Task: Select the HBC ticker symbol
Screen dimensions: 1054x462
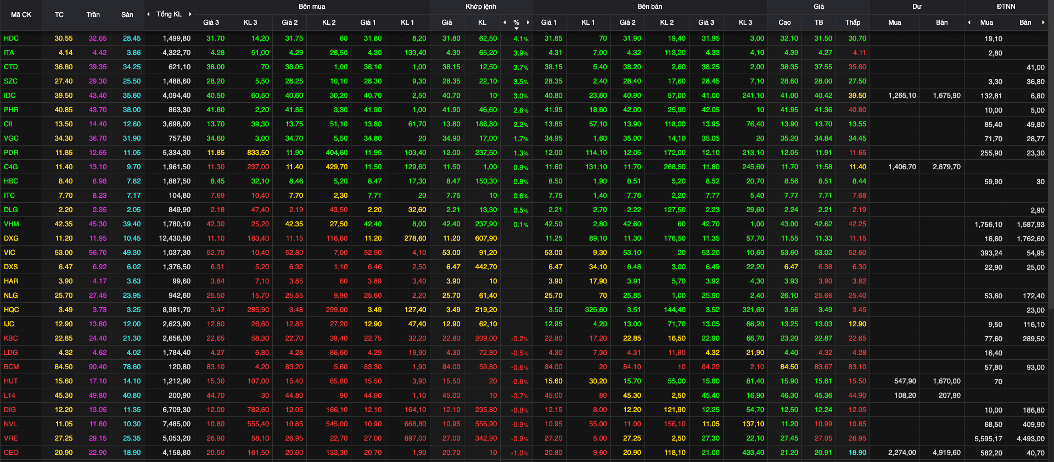Action: 11,181
